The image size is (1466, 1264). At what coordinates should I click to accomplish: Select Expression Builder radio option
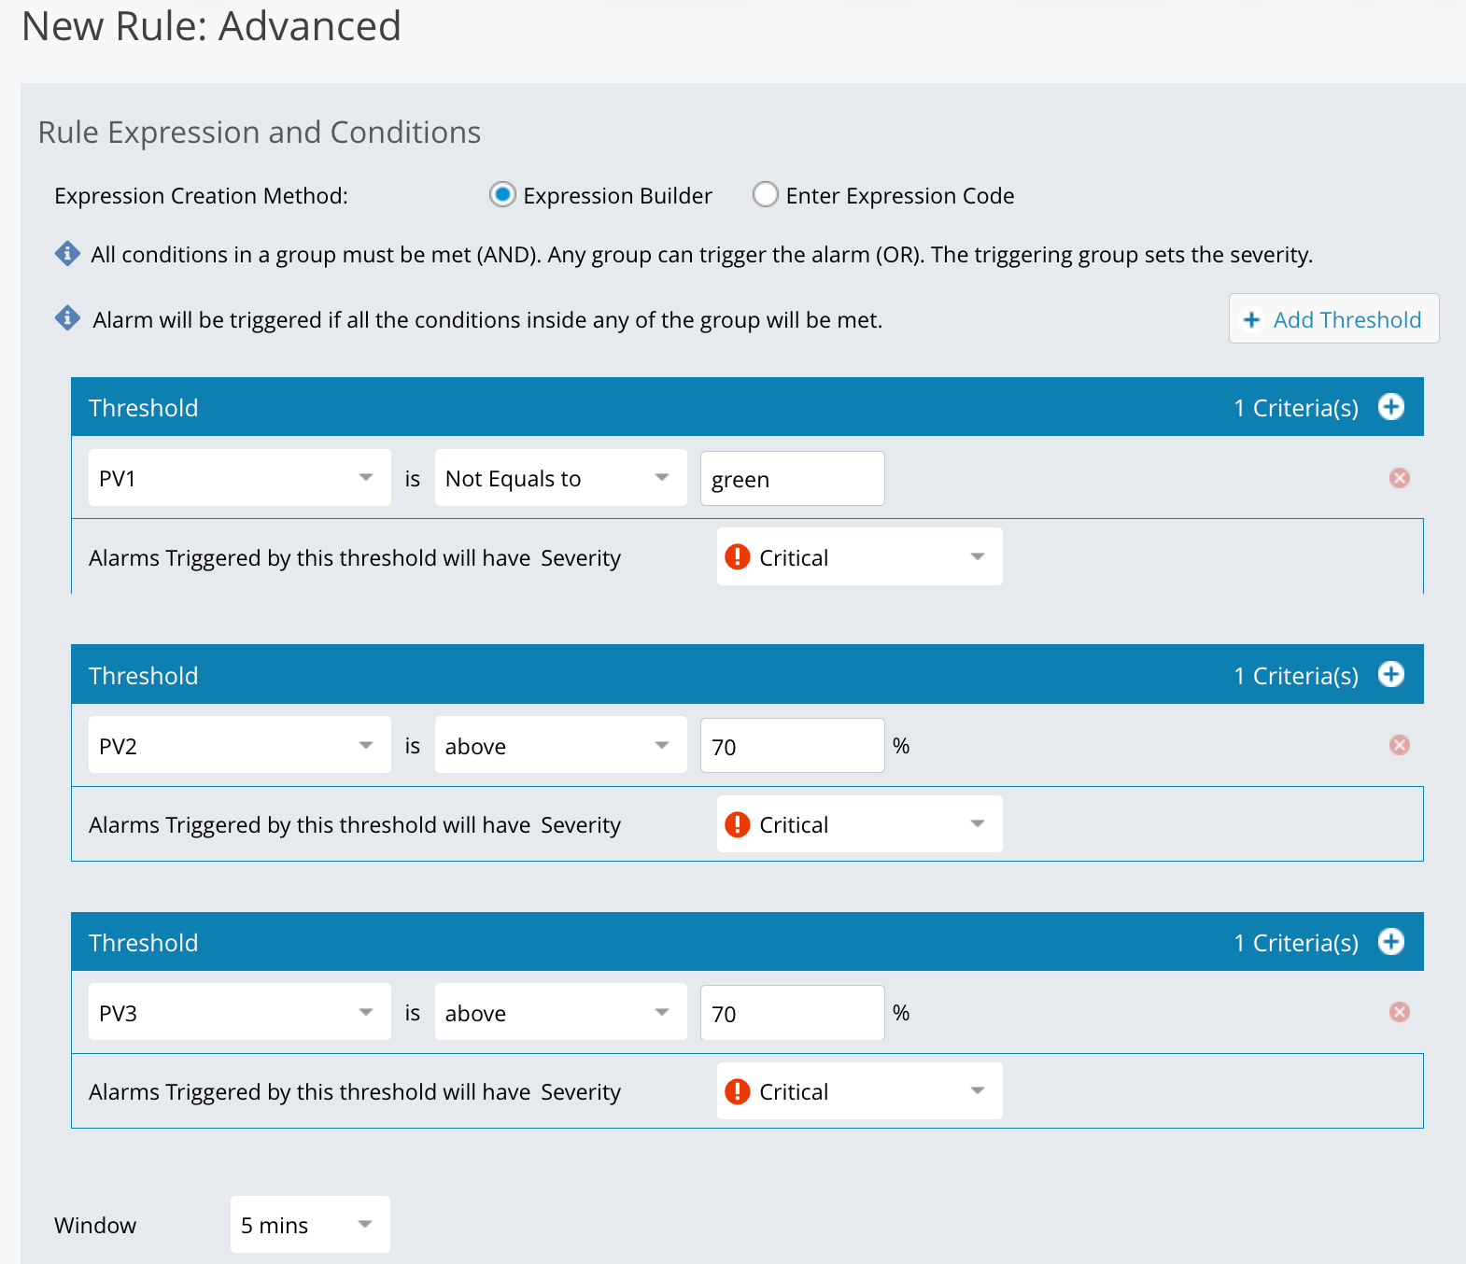[502, 195]
